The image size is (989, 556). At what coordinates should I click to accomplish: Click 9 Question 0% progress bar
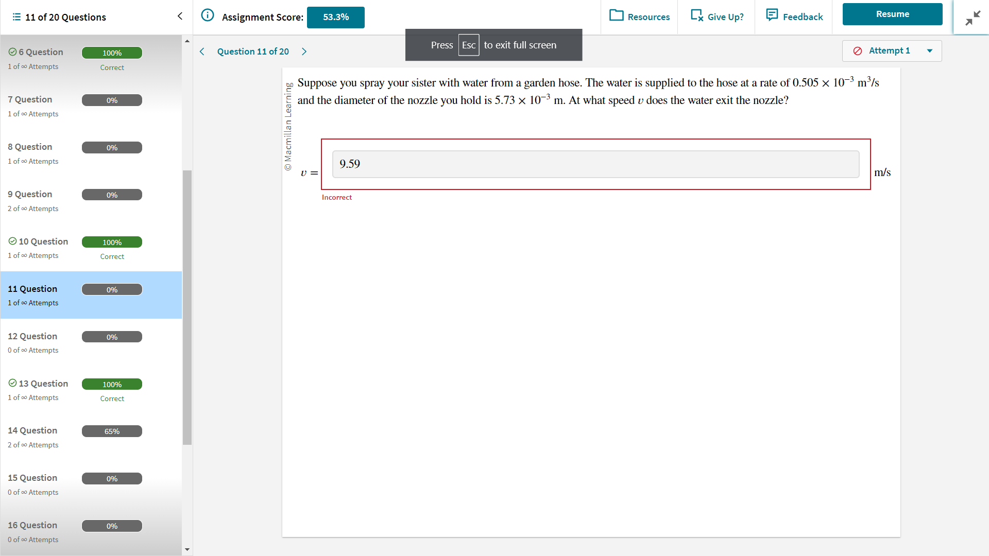click(x=112, y=195)
